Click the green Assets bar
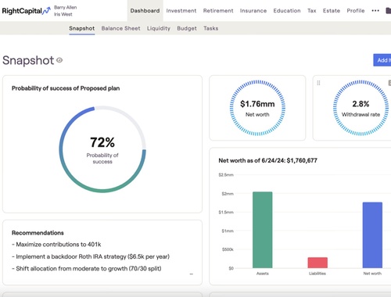The image size is (391, 297). coord(262,230)
